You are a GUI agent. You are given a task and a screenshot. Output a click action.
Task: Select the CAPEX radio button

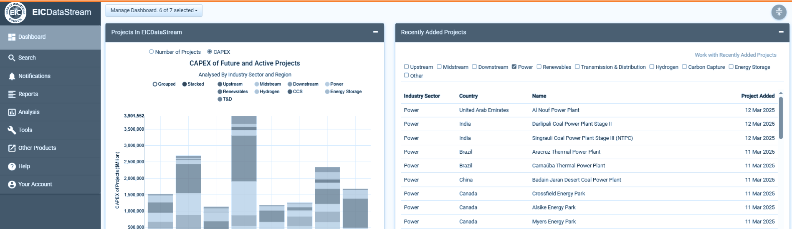[x=210, y=52]
